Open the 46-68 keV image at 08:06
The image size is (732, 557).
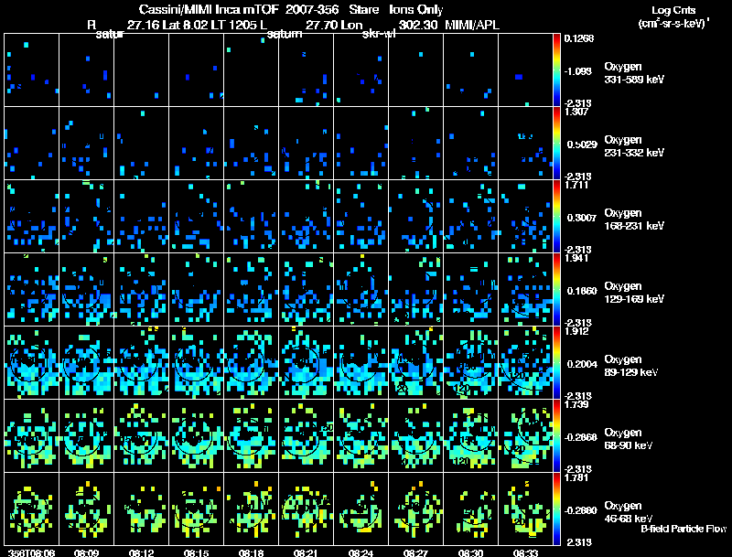tap(32, 509)
